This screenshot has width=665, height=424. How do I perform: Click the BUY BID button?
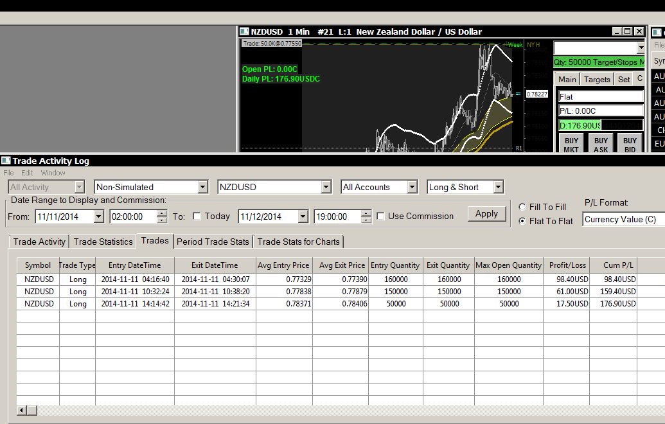coord(630,144)
